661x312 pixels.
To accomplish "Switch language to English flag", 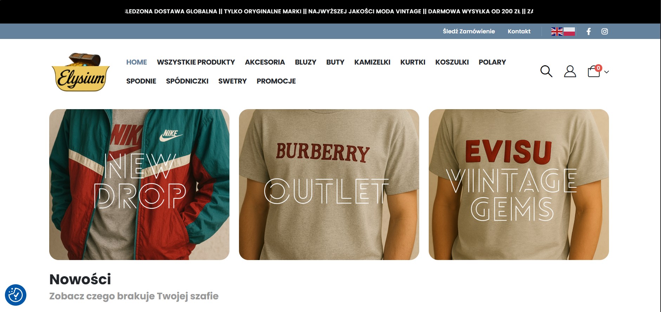I will [557, 32].
